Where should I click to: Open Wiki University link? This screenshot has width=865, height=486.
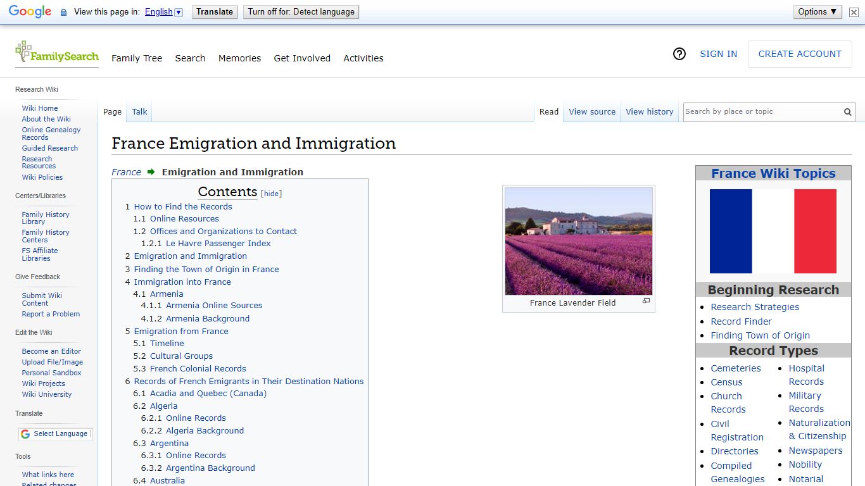[47, 394]
